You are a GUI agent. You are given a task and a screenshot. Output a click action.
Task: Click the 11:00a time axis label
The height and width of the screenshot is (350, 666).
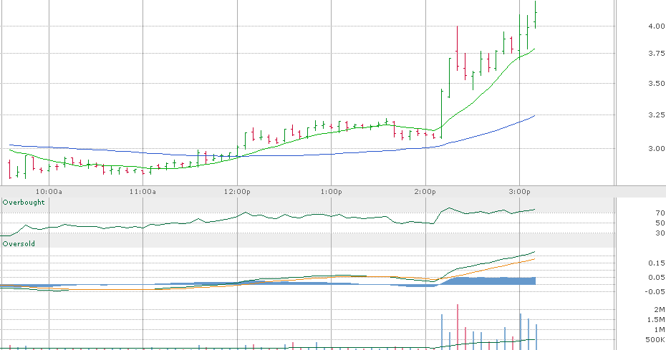(x=143, y=192)
